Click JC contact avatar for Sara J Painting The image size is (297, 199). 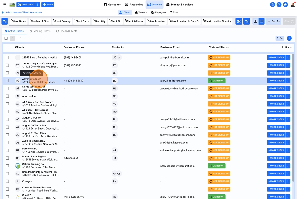[114, 58]
